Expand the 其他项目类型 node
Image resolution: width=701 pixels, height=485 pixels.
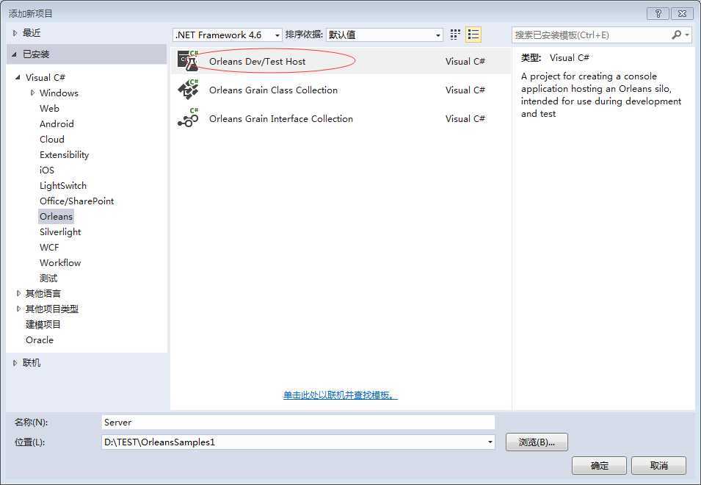[18, 309]
